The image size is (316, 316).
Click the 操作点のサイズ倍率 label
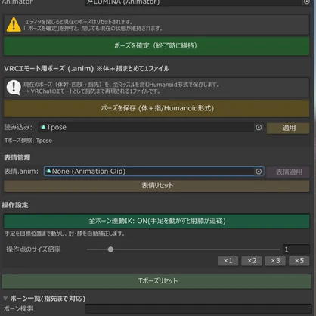33,249
